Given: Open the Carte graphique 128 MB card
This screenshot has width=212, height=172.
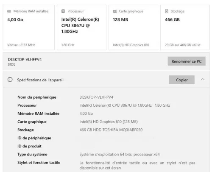Looking at the screenshot, I should [x=133, y=28].
